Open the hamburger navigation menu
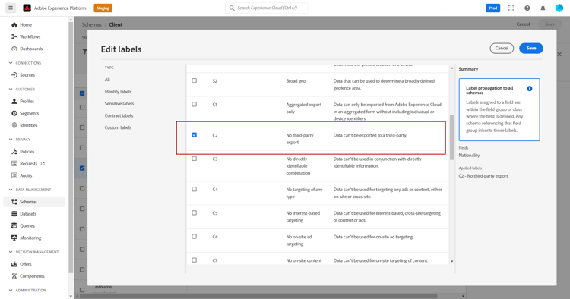Viewport: 570px width, 299px height. [x=11, y=8]
